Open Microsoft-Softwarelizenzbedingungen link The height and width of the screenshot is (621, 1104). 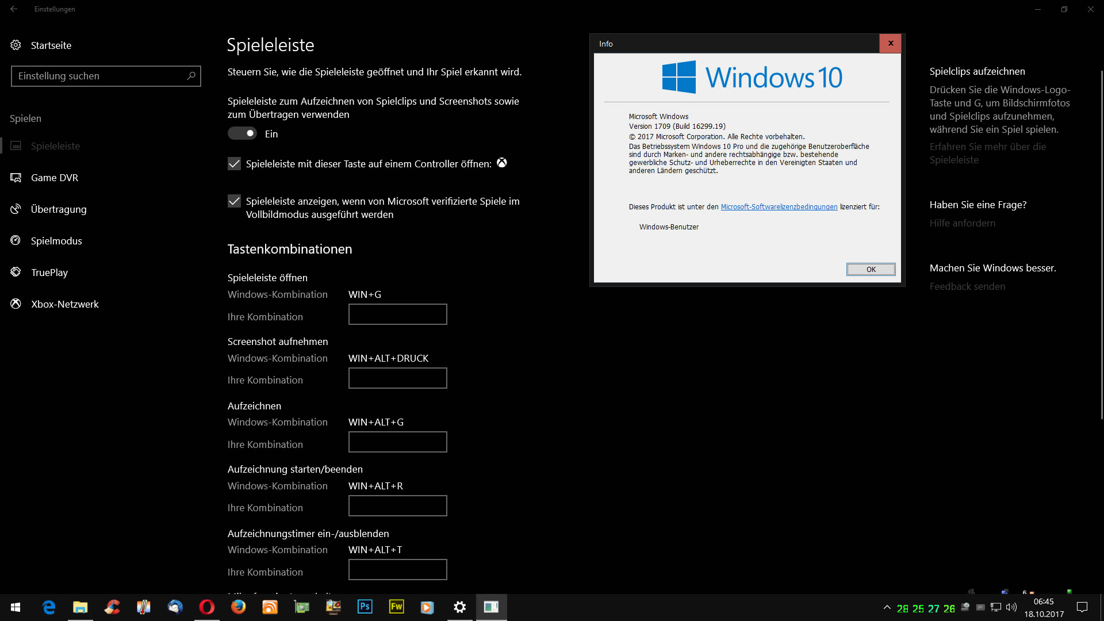(779, 207)
